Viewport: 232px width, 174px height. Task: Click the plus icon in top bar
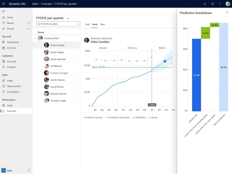pyautogui.click(x=205, y=4)
